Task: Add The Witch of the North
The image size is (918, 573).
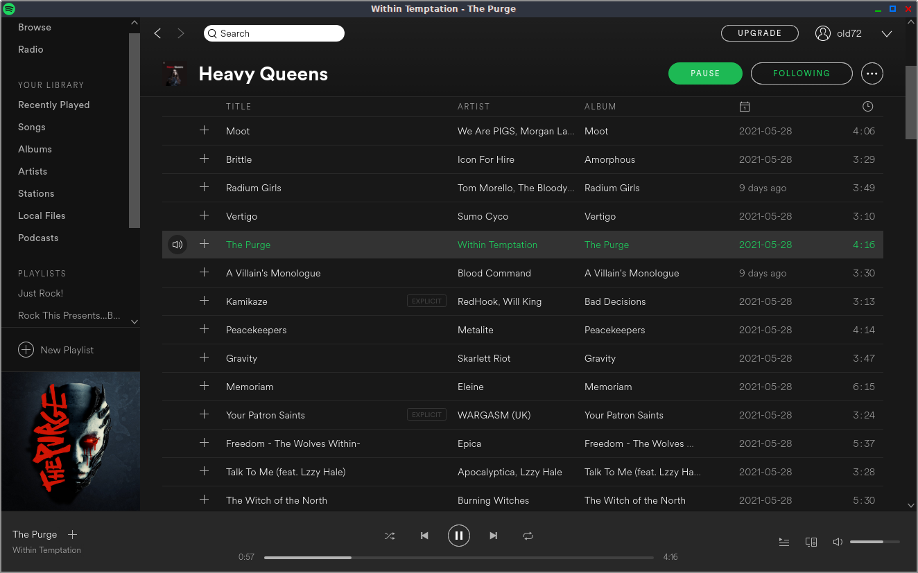Action: tap(204, 500)
